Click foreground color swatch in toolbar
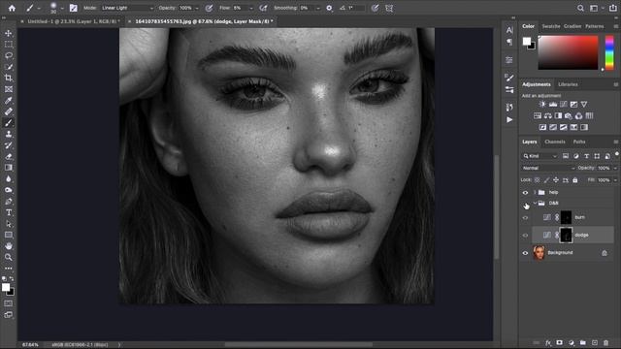 [6, 288]
